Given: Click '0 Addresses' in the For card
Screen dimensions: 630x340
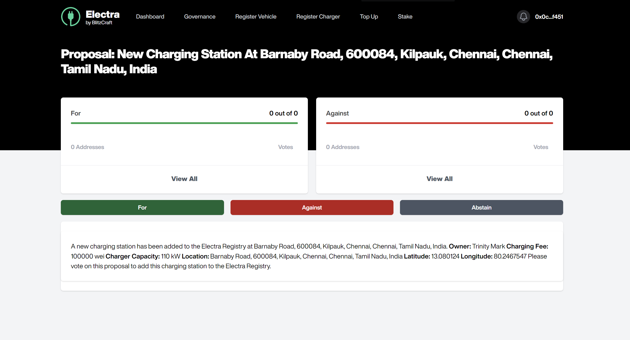Looking at the screenshot, I should tap(87, 147).
